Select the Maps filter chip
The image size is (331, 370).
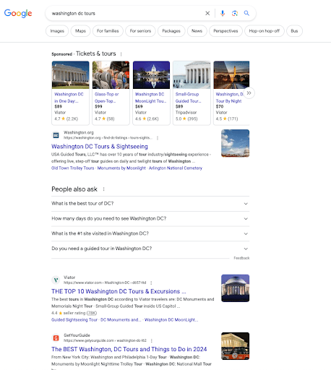click(80, 31)
